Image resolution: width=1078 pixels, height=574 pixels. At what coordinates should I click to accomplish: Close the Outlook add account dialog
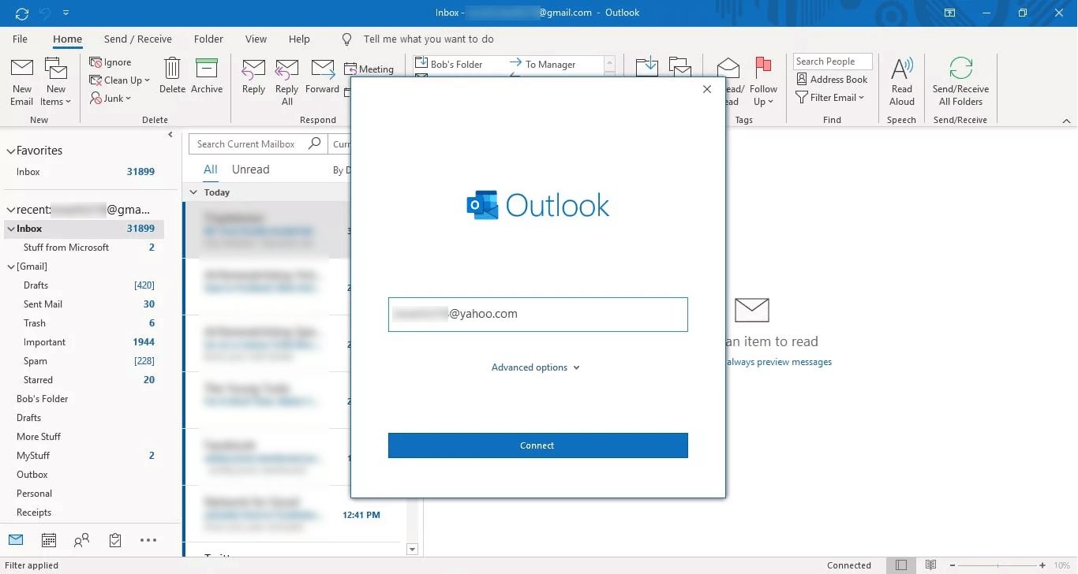[x=707, y=89]
